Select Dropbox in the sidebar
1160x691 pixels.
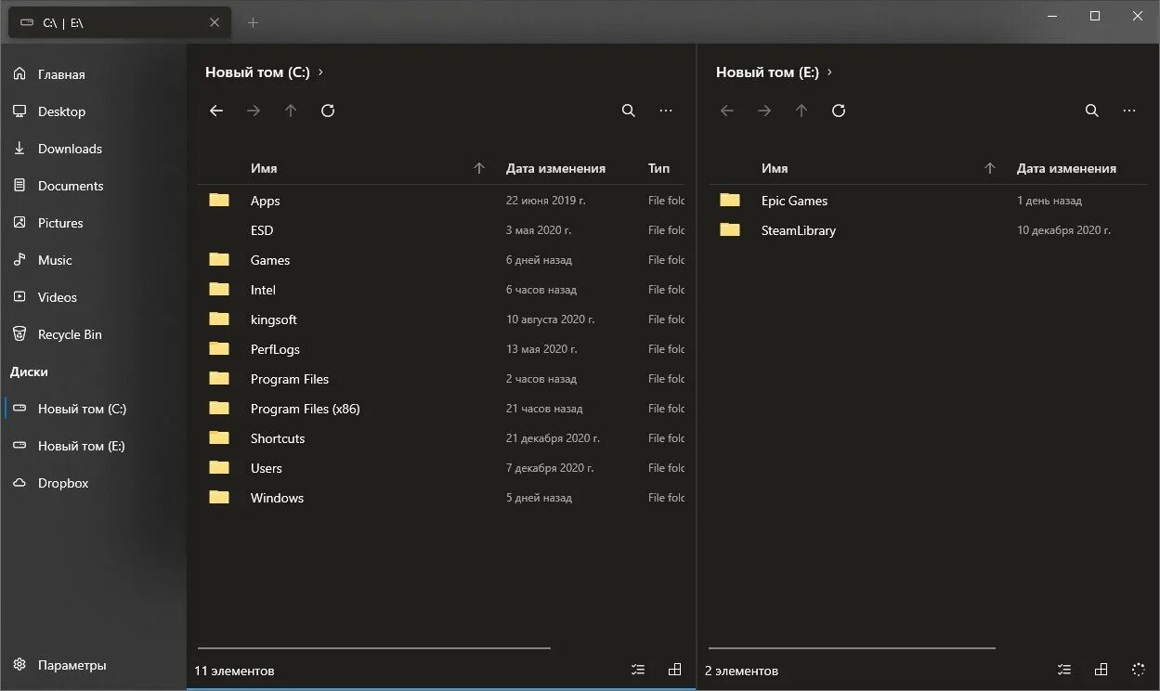click(x=63, y=483)
